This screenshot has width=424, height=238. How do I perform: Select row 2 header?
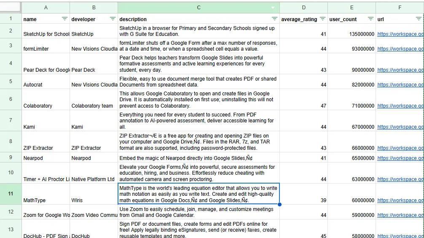pos(11,31)
